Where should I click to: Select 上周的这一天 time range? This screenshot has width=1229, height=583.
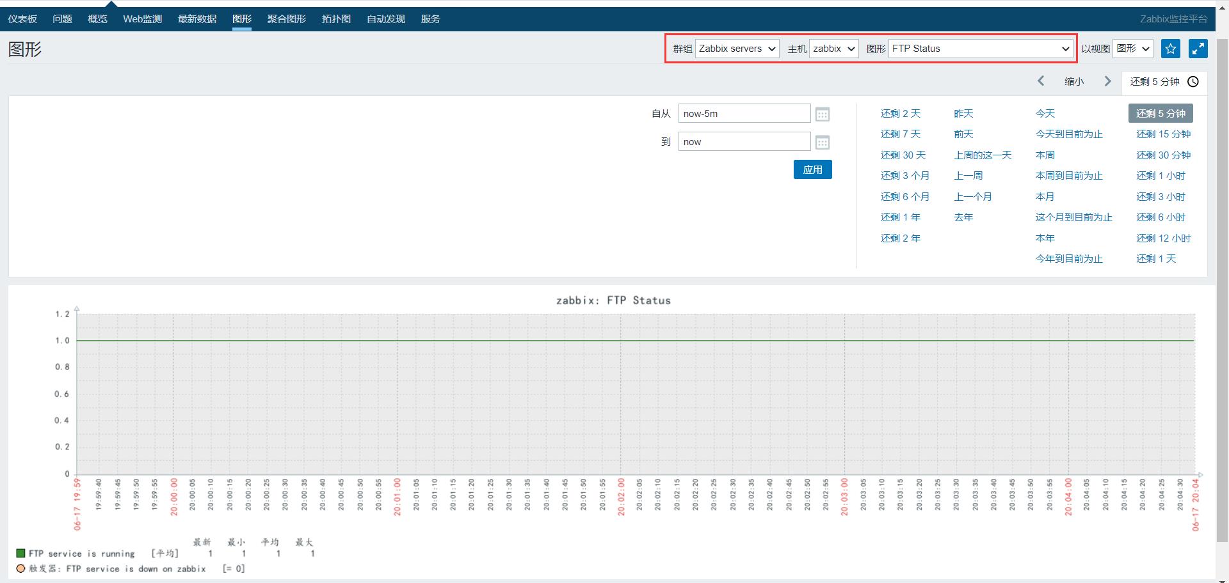coord(983,155)
